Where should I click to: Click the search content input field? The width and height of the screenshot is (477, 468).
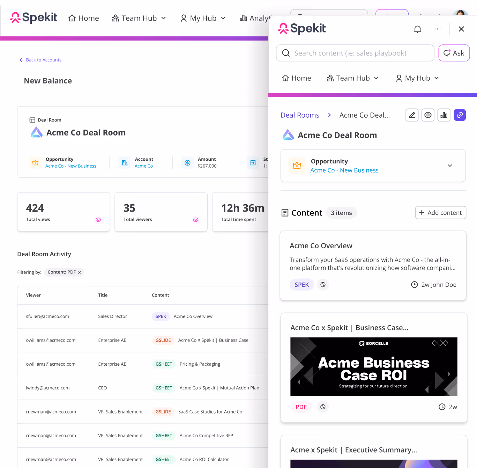tap(355, 53)
